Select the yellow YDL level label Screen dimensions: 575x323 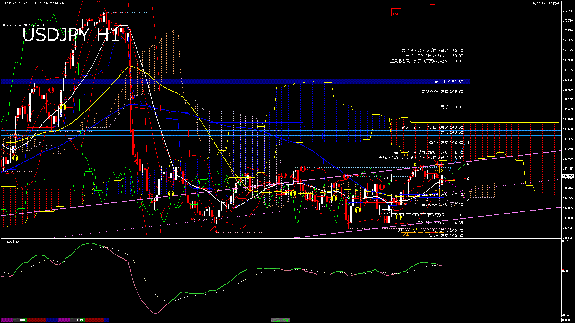[415, 229]
